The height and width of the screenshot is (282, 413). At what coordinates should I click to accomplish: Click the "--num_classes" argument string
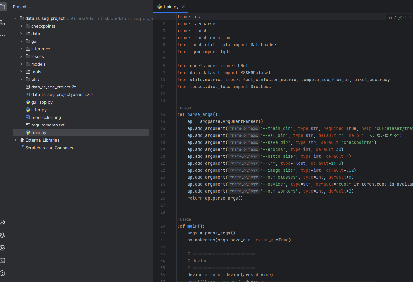point(279,177)
